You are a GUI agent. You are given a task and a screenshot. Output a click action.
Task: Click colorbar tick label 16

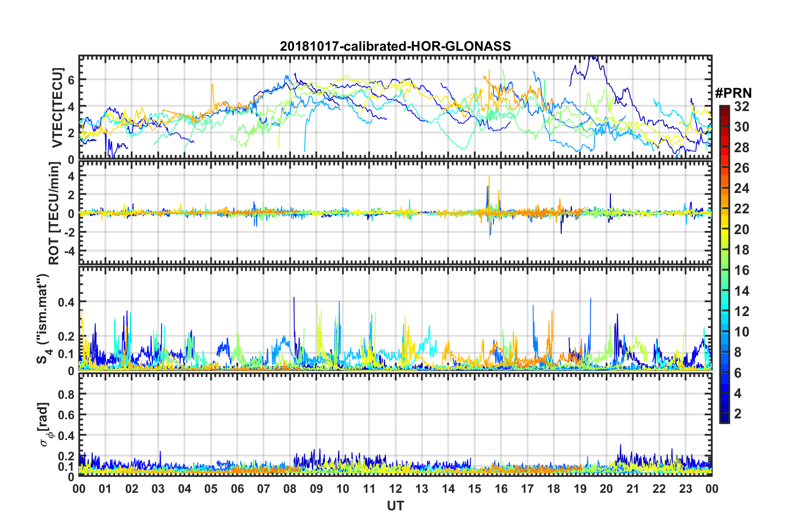click(742, 270)
